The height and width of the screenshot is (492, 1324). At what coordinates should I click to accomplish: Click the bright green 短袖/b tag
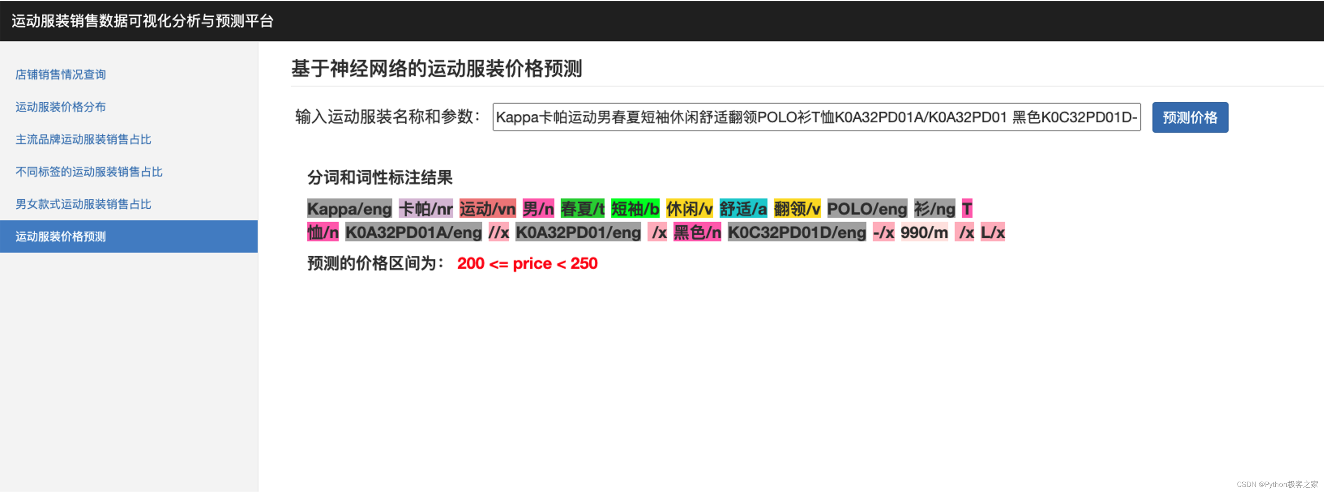coord(634,209)
